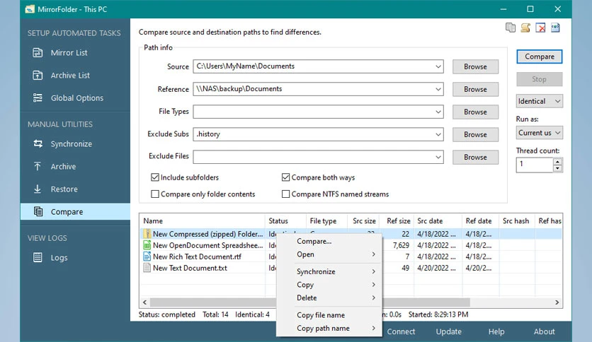Expand the File Types dropdown
This screenshot has width=592, height=342.
[x=438, y=112]
